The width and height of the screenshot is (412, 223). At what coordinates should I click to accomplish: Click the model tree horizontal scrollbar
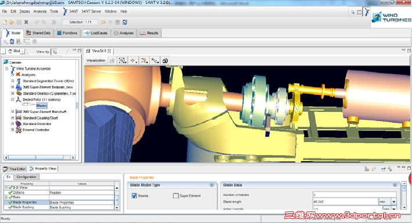pos(39,158)
